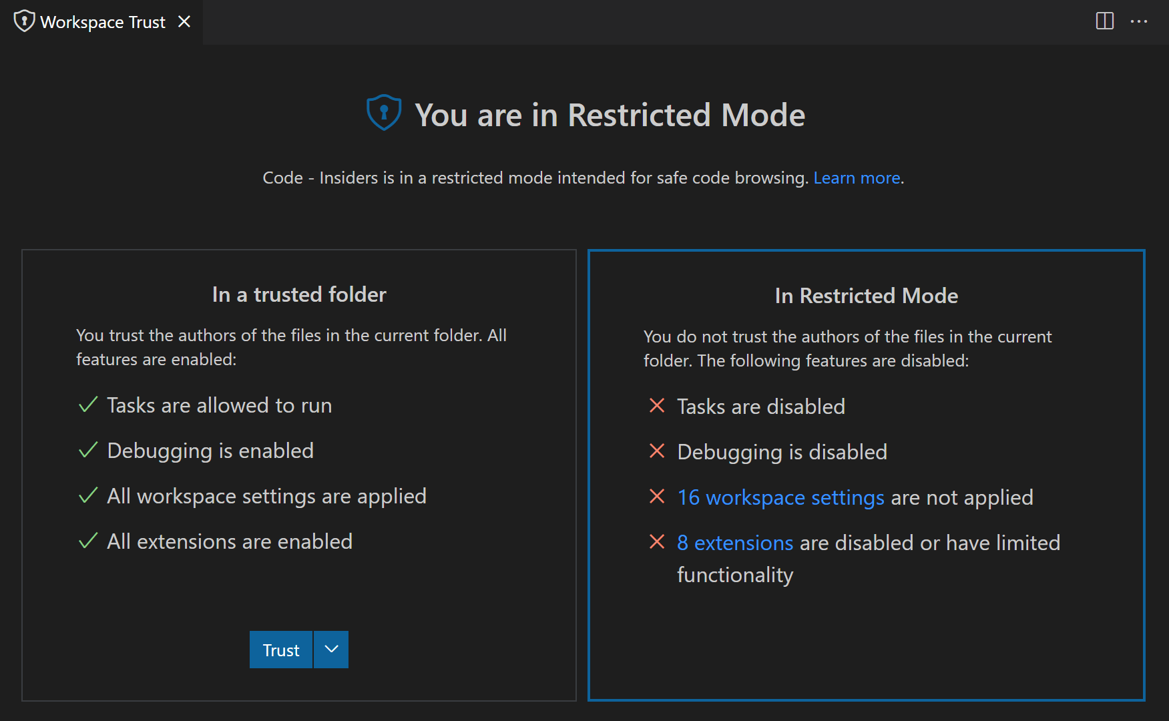Click the Trust button

point(280,649)
